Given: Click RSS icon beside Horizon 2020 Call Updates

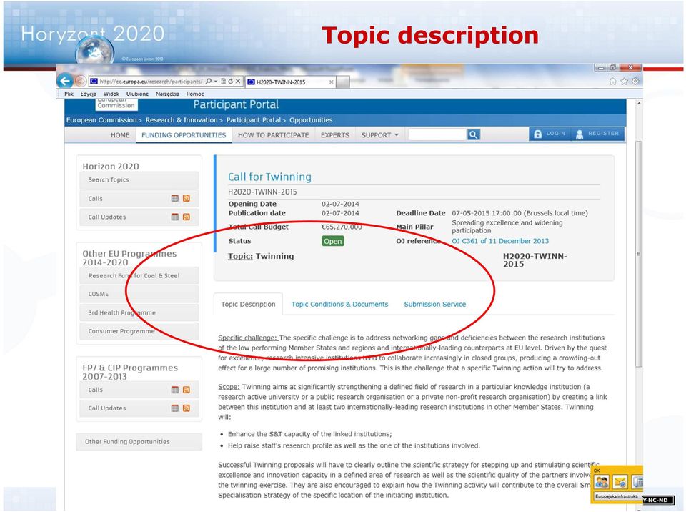Looking at the screenshot, I should (x=187, y=217).
